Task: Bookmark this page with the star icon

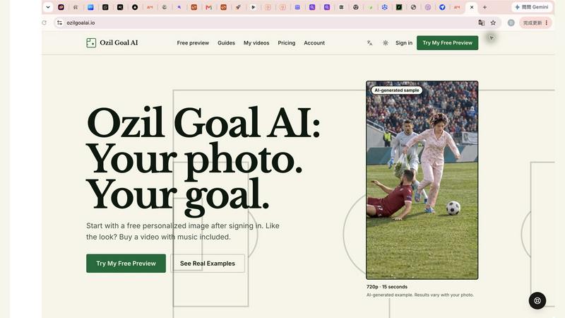Action: click(493, 23)
